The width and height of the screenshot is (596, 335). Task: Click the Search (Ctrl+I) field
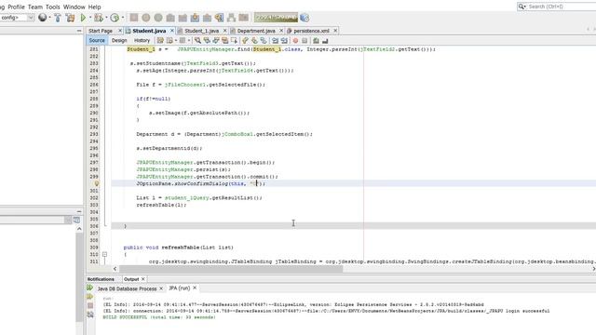pos(557,7)
